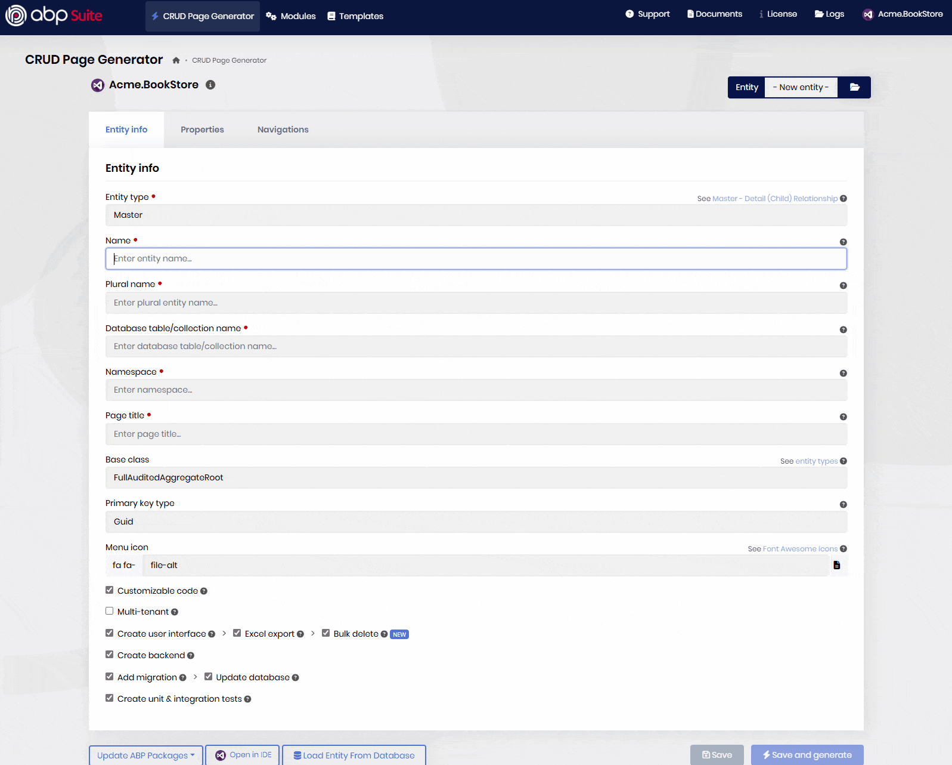Expand the Base class FullAuditedAggregateRoot dropdown
Viewport: 952px width, 765px height.
click(x=476, y=478)
